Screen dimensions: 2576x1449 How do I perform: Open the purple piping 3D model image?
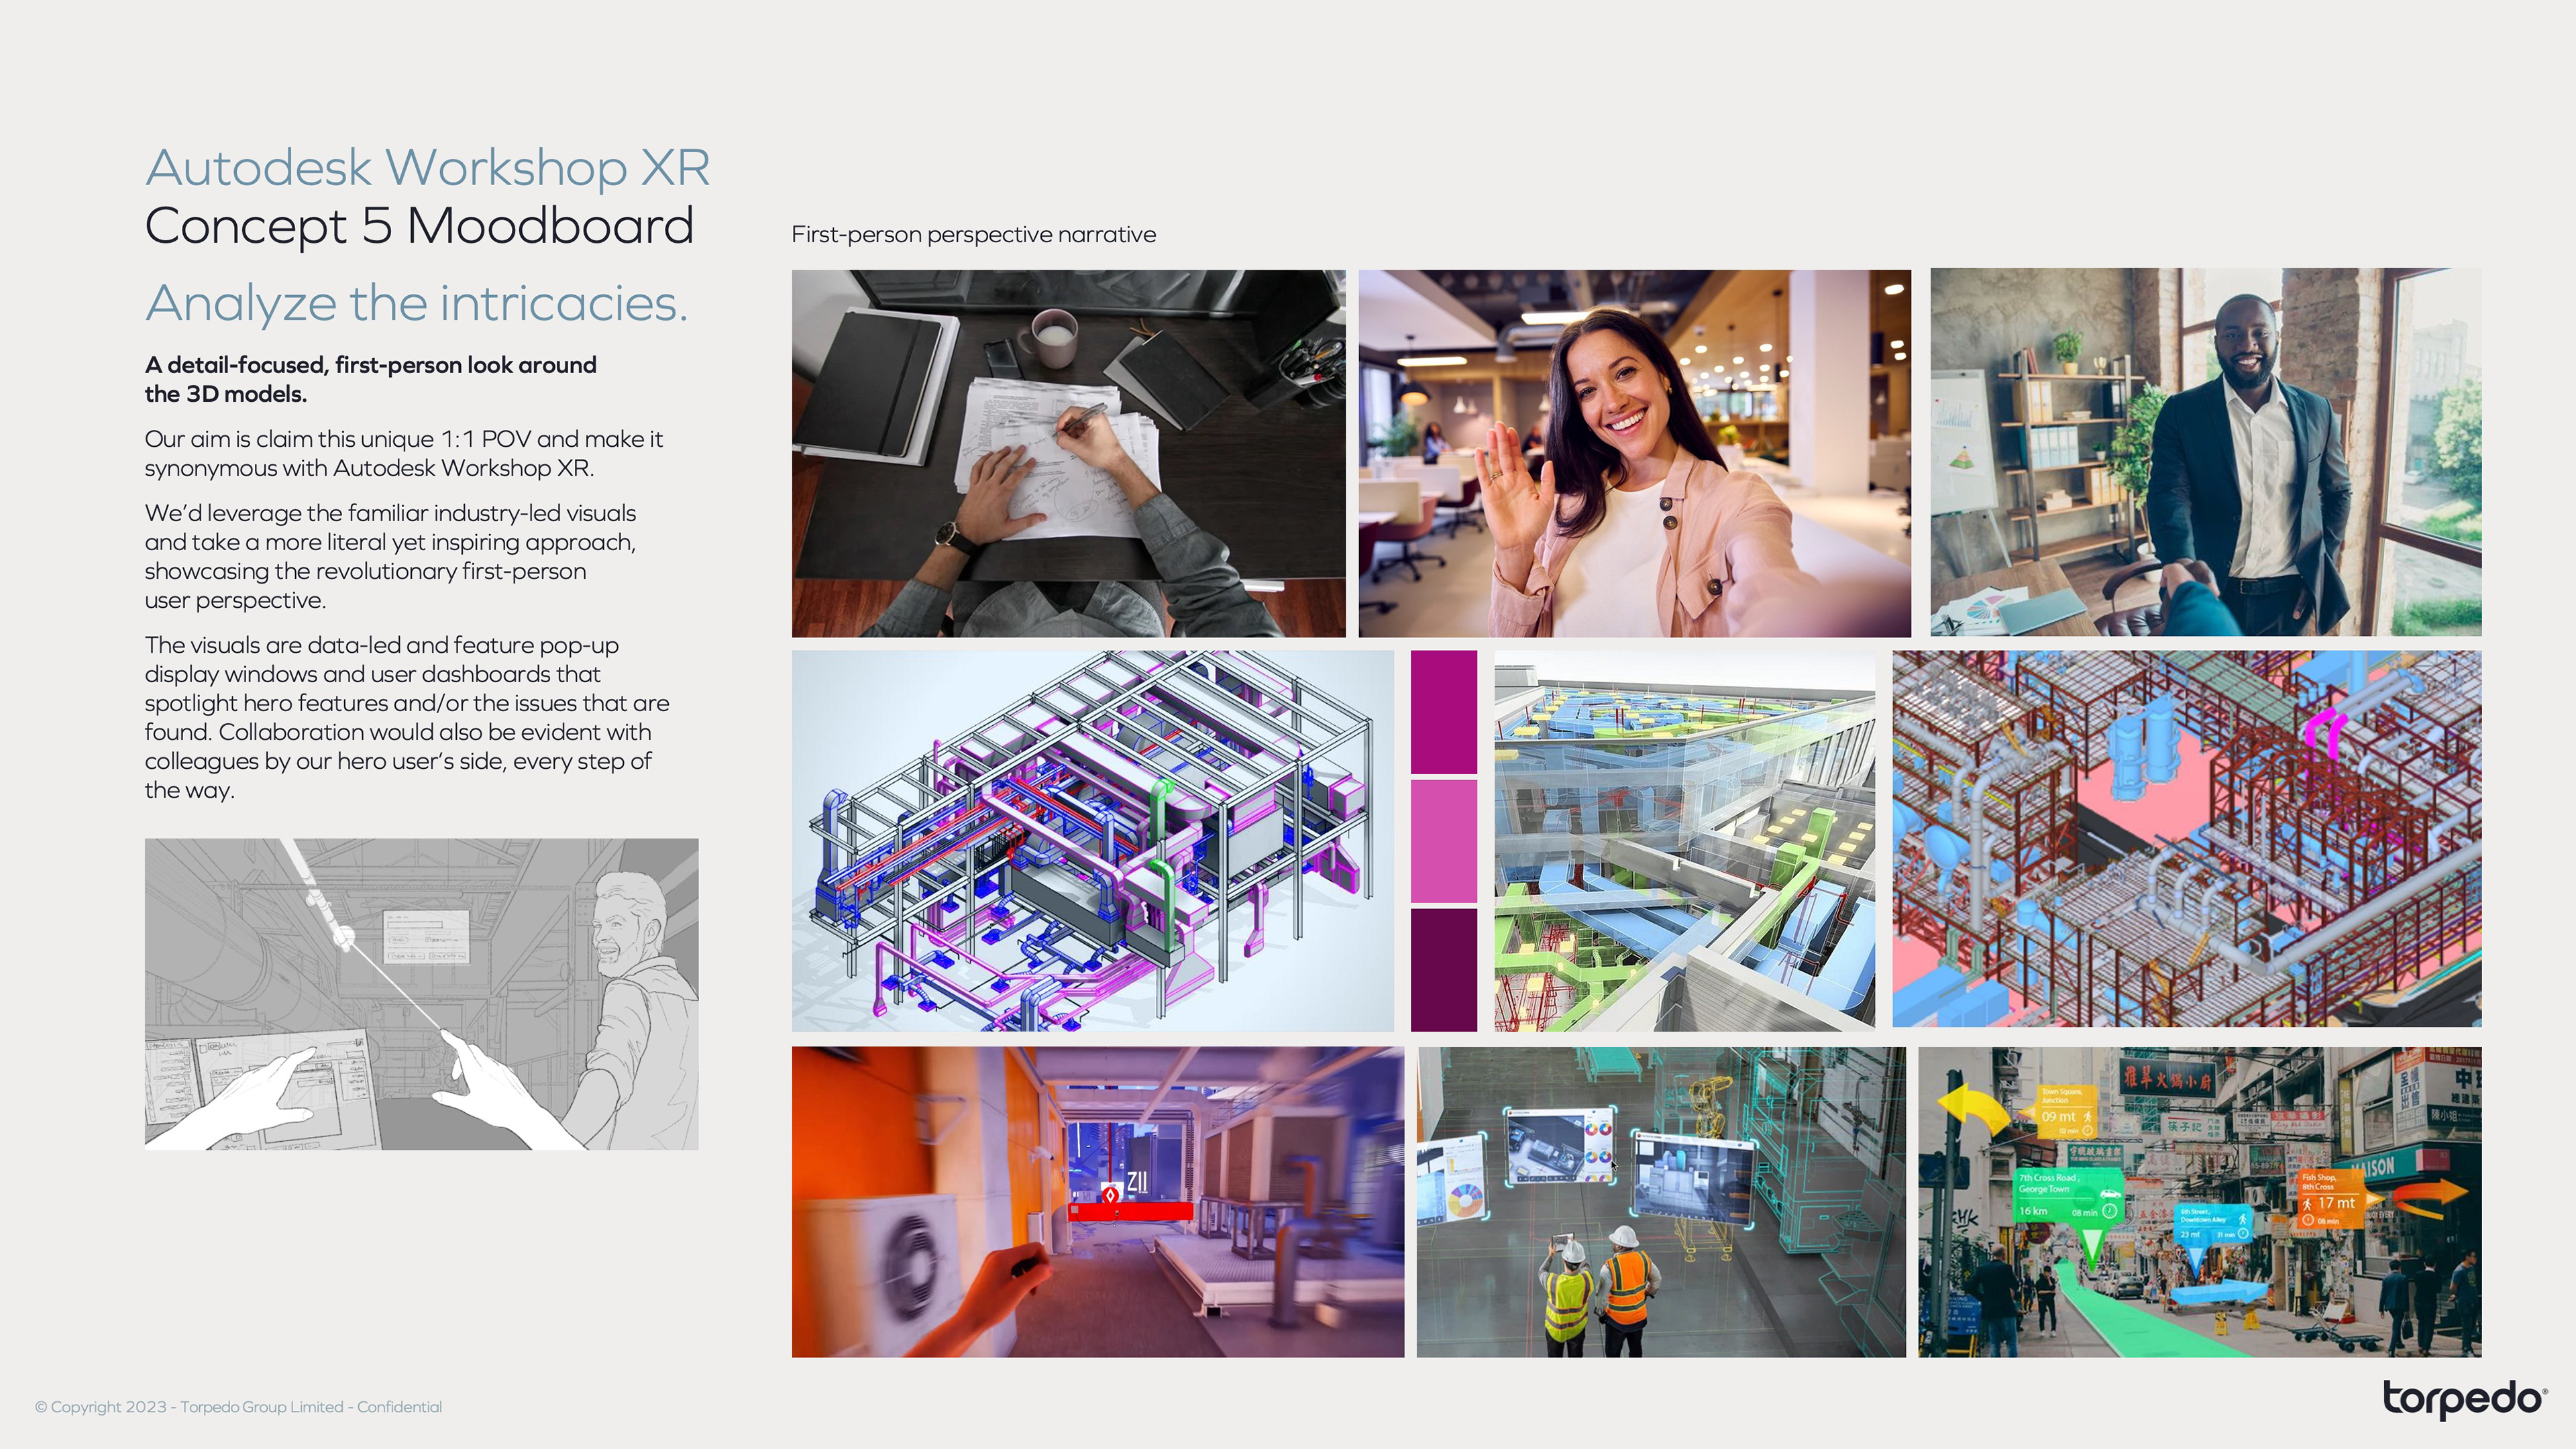coord(1092,840)
